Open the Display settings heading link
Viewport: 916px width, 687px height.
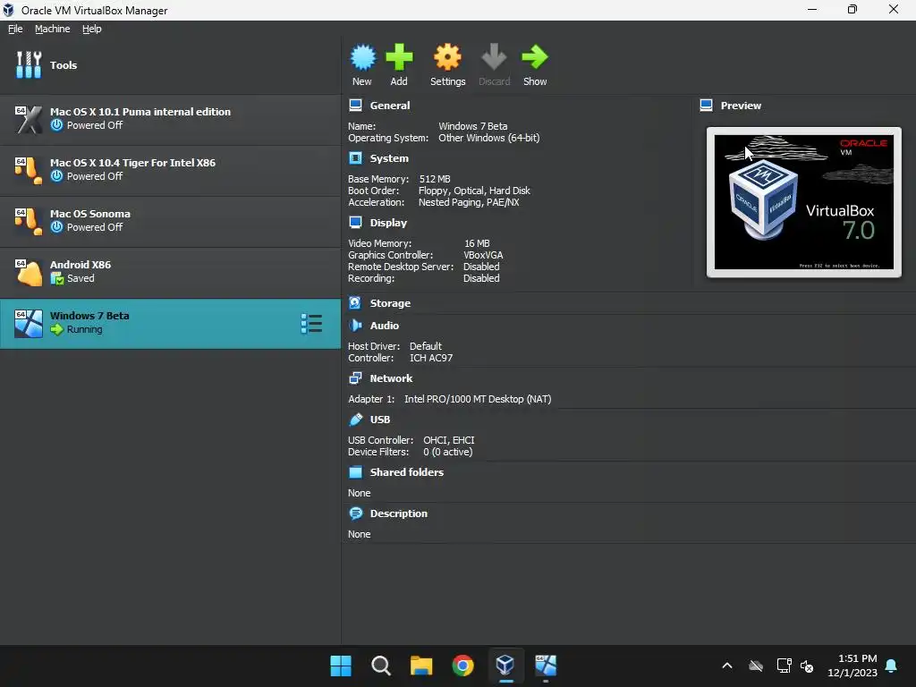pyautogui.click(x=388, y=223)
